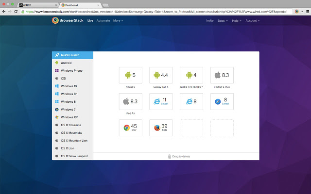Screen dimensions: 311x194
Task: Click the BrowserStack extension icon in Chrome toolbar
Action: click(297, 12)
